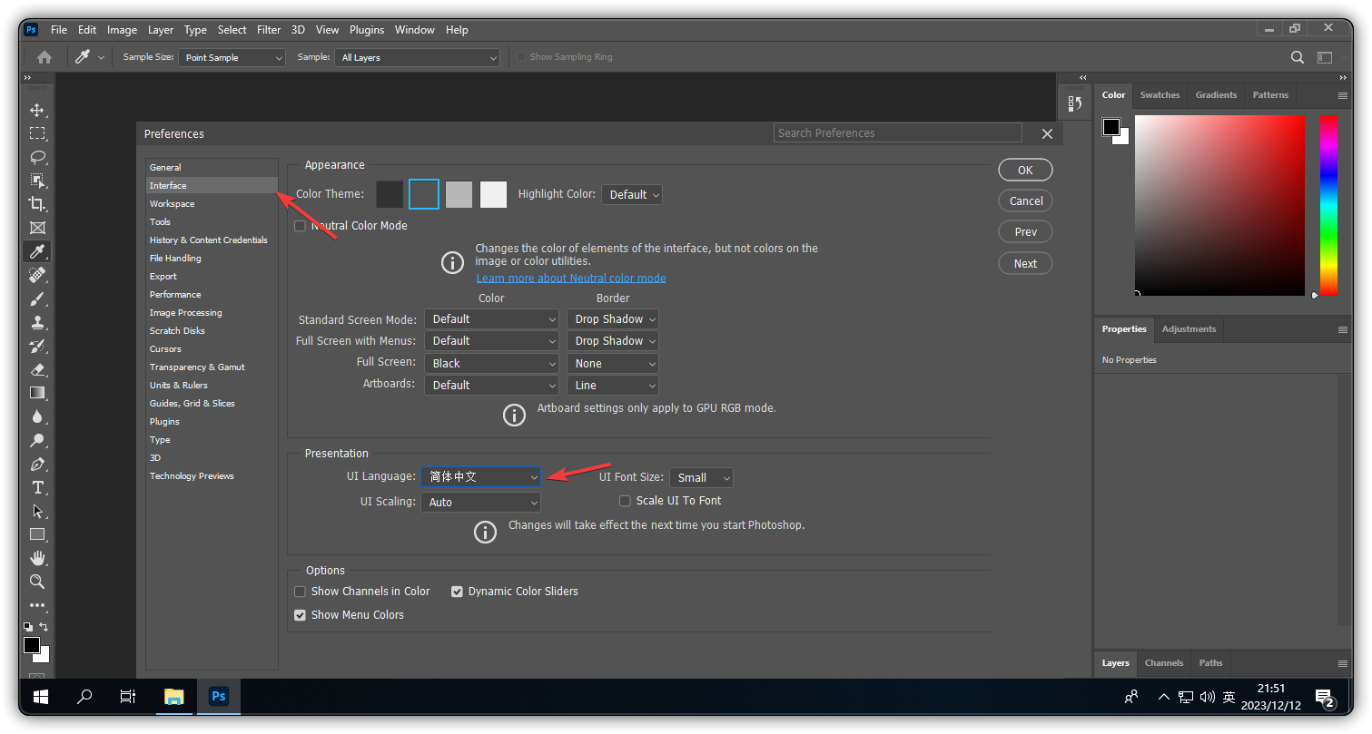This screenshot has height=734, width=1372.
Task: Open the Sample Size dropdown
Action: click(x=232, y=57)
